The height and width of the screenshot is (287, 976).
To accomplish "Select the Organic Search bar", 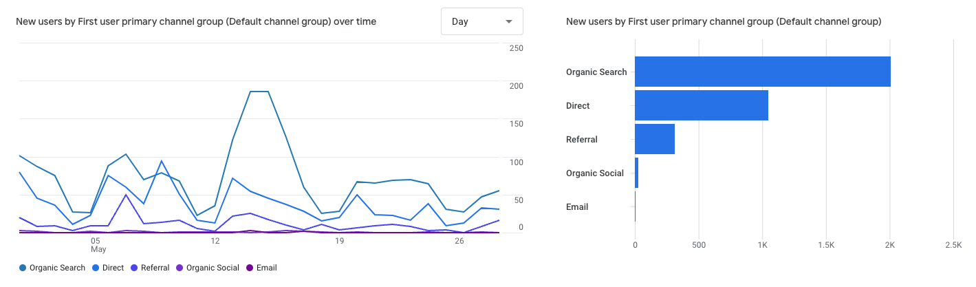I will point(762,72).
